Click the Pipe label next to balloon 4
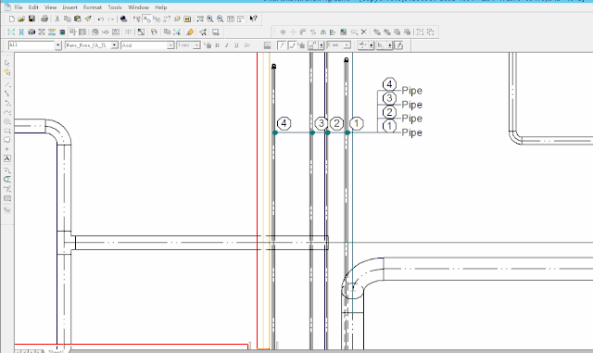 tap(411, 91)
